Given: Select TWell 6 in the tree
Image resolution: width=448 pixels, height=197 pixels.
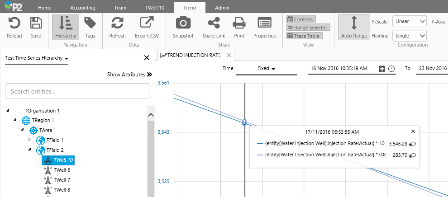Looking at the screenshot, I should point(62,170).
